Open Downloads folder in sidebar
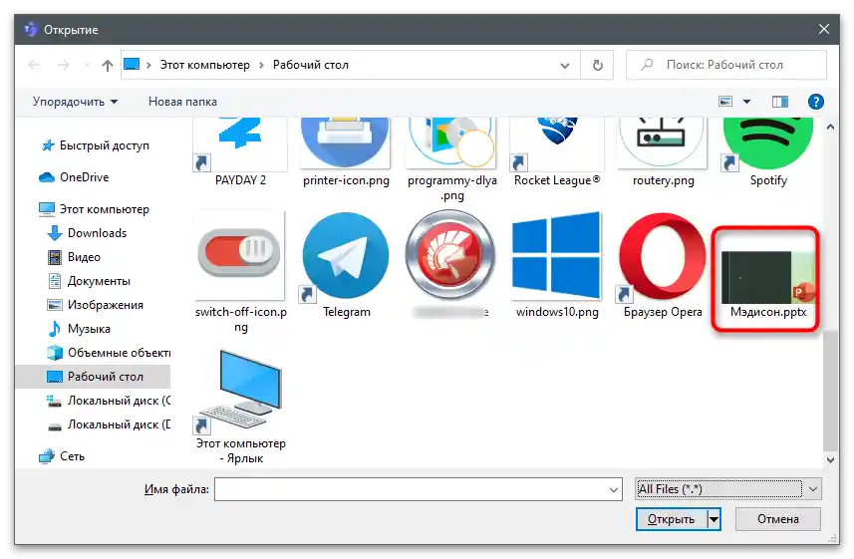The image size is (854, 559). click(x=87, y=233)
